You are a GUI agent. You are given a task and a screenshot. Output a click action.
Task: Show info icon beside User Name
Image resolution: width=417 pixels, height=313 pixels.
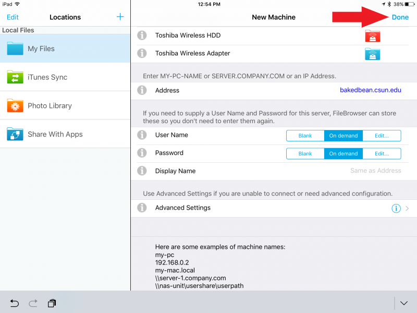[x=141, y=136]
